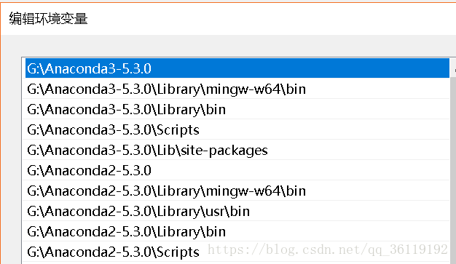Select G:\Anaconda3-5.3.0\Scripts path
This screenshot has height=264, width=456.
[x=237, y=129]
